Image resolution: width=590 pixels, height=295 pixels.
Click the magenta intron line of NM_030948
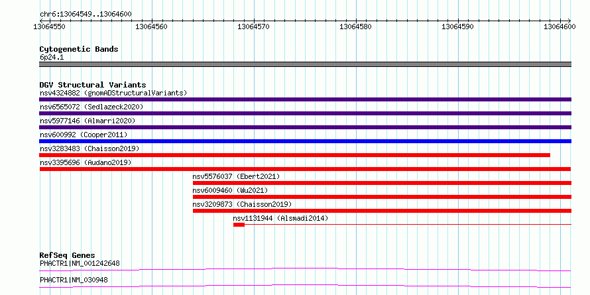[x=305, y=286]
